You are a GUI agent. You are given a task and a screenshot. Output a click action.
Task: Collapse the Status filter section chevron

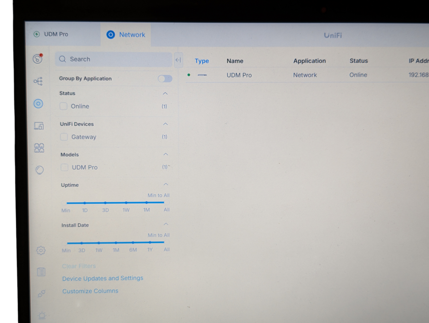point(165,93)
